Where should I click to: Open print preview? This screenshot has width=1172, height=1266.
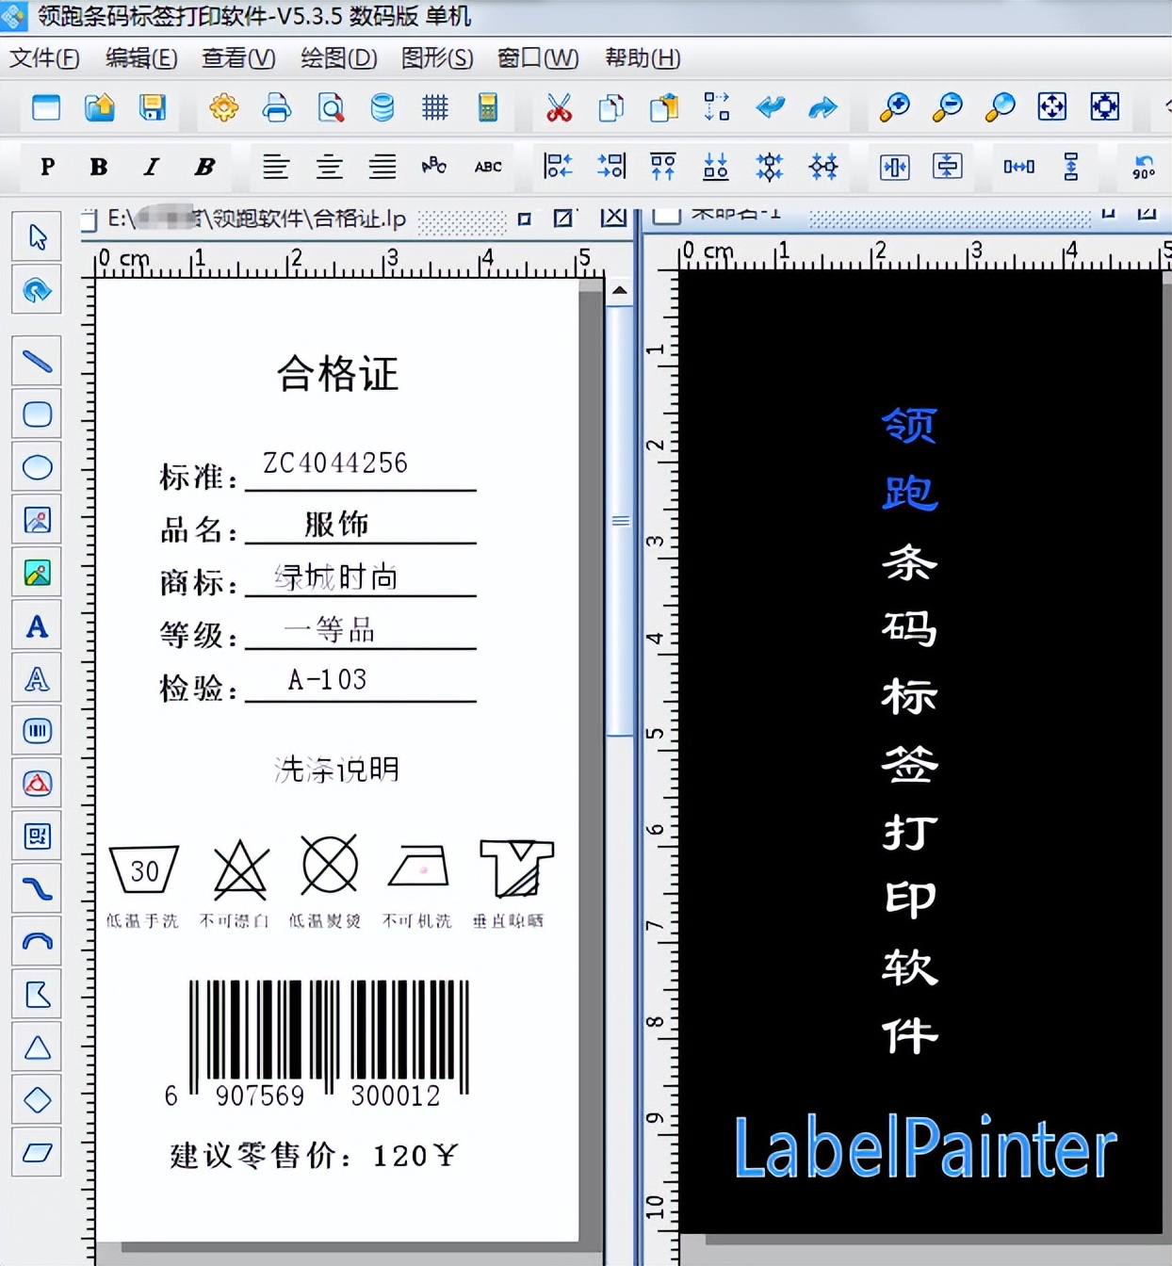328,107
